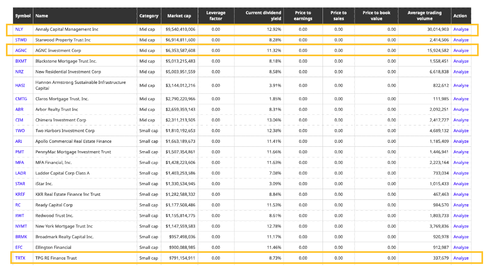Click Analyze for MFA Financial
Viewport: 489px width, 273px height.
pos(461,163)
